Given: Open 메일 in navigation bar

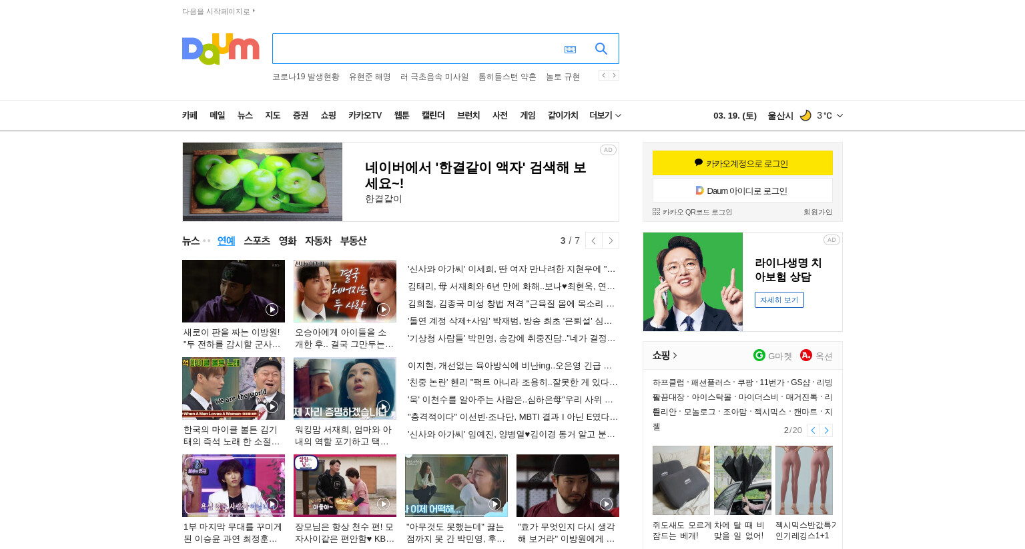Looking at the screenshot, I should pyautogui.click(x=218, y=115).
